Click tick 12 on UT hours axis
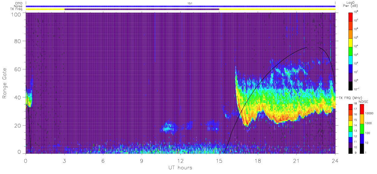The height and width of the screenshot is (174, 377). pos(181,161)
